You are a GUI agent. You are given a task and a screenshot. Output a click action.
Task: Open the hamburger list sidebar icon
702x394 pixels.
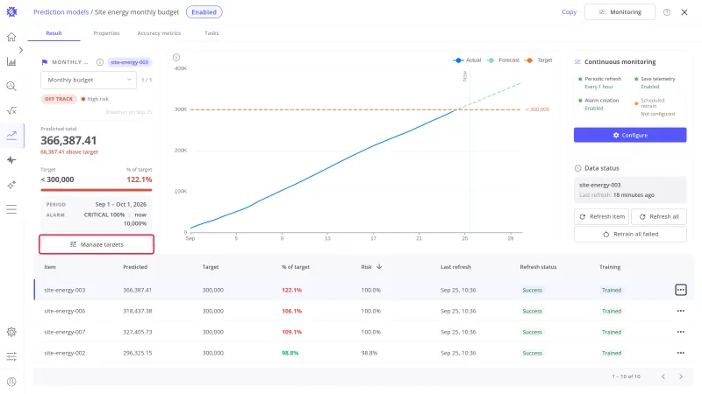(x=11, y=209)
